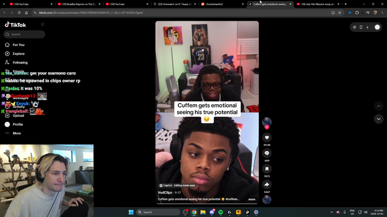This screenshot has width=387, height=217.
Task: Open the Chrome profile avatar
Action: pos(375,13)
